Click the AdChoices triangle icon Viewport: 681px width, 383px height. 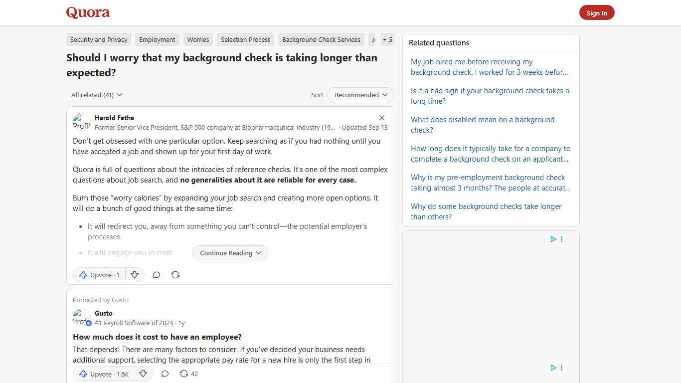[553, 239]
